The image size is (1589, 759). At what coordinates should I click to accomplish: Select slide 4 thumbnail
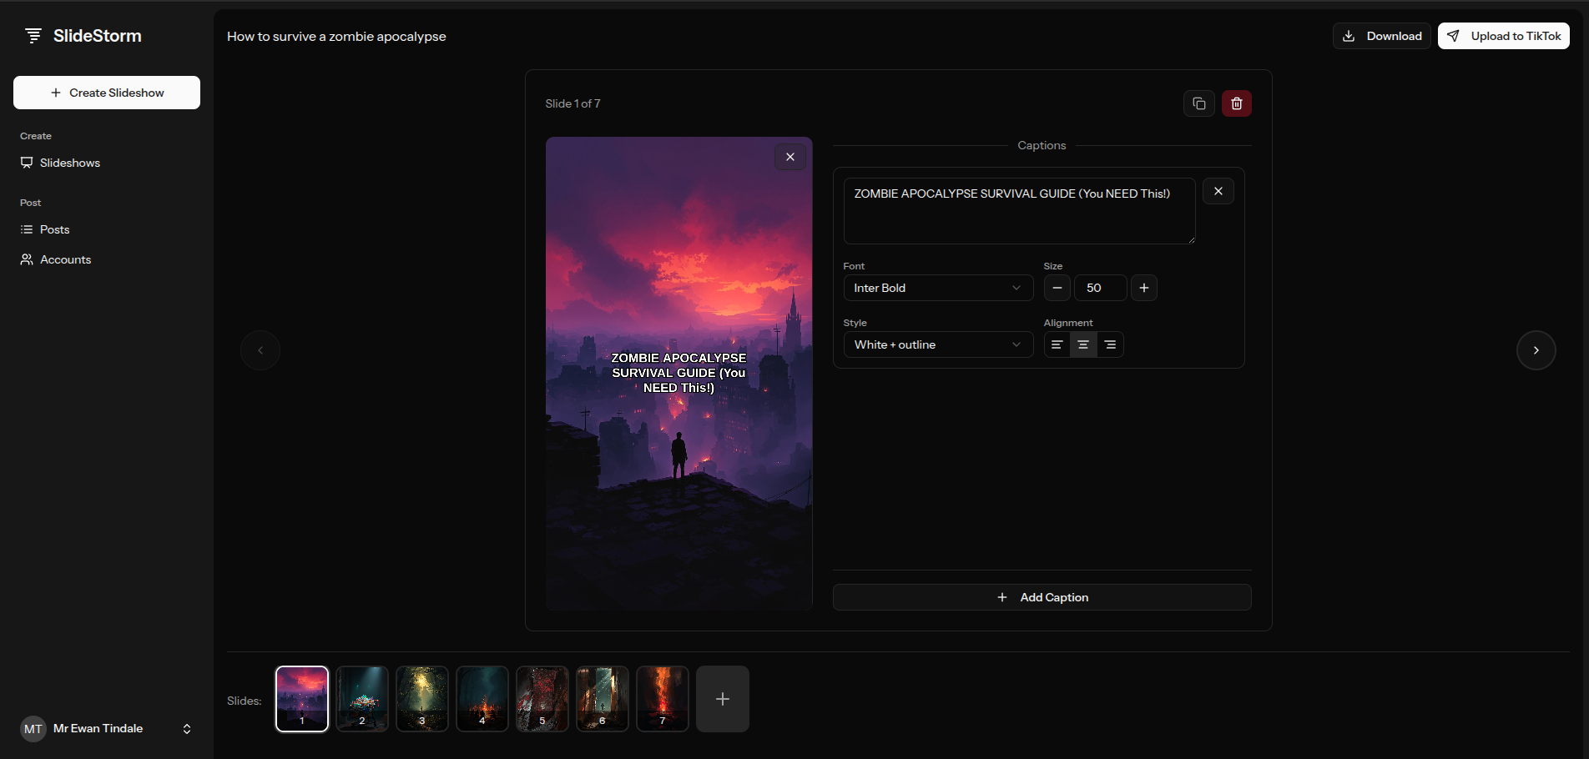click(482, 699)
